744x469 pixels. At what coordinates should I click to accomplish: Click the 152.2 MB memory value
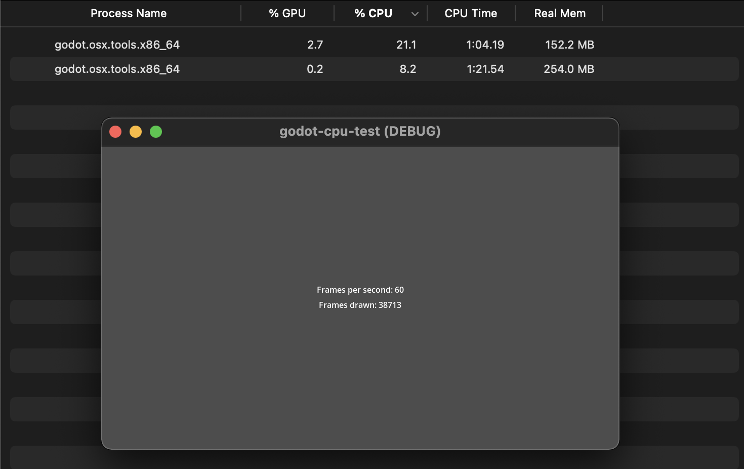pos(569,45)
